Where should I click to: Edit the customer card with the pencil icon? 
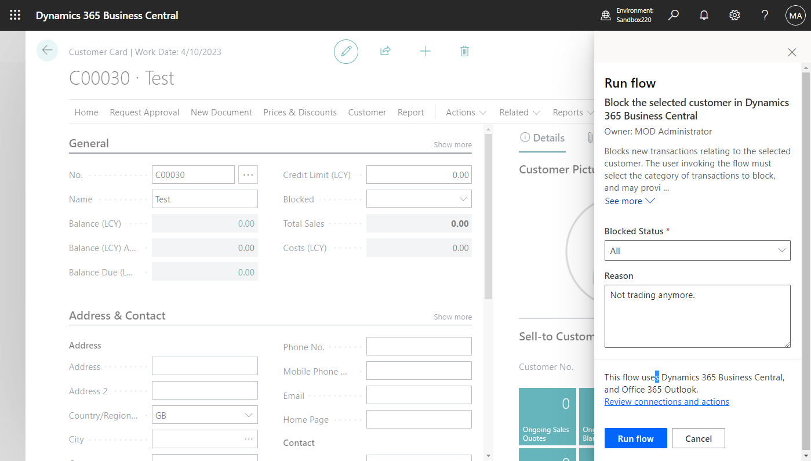tap(346, 51)
